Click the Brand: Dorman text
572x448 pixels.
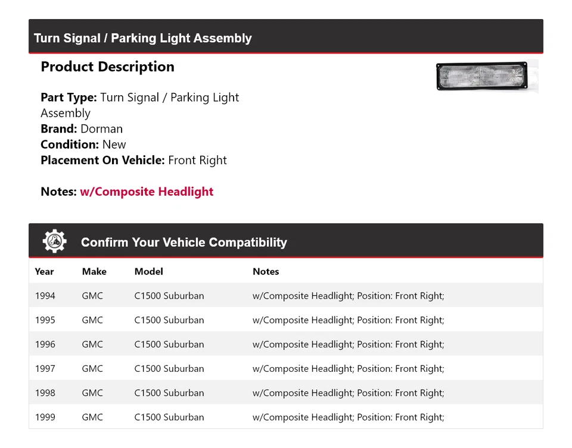point(82,129)
